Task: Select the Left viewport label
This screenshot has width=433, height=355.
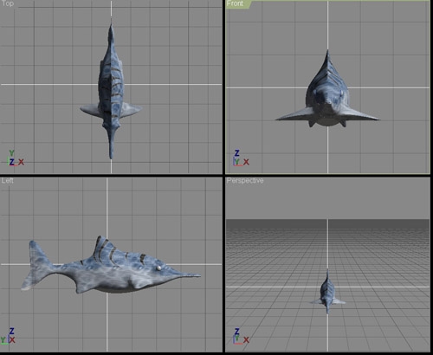Action: point(7,181)
